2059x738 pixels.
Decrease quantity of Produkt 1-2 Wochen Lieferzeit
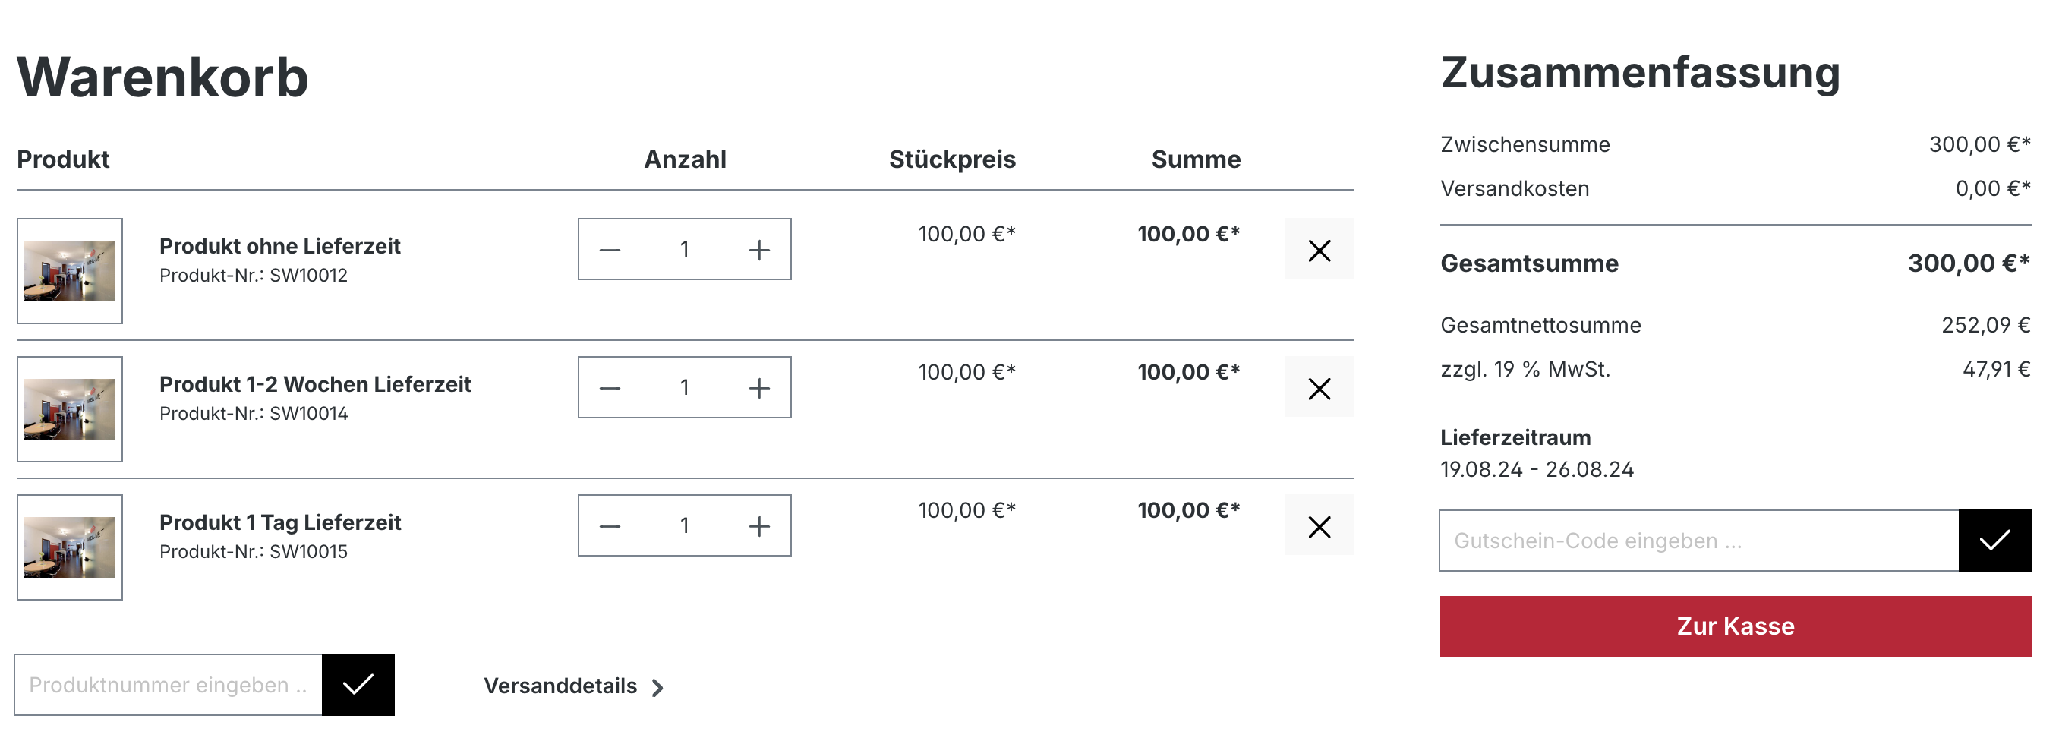pyautogui.click(x=610, y=389)
